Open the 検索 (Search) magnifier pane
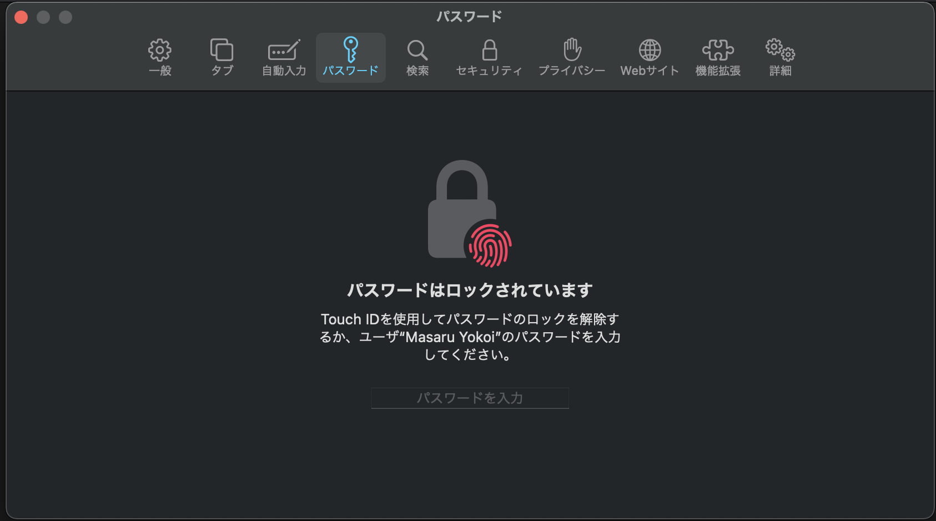 coord(417,57)
